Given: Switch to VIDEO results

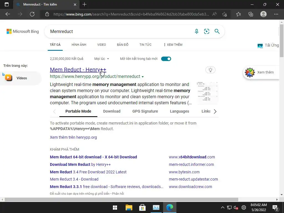Looking at the screenshot, I should 102,45.
